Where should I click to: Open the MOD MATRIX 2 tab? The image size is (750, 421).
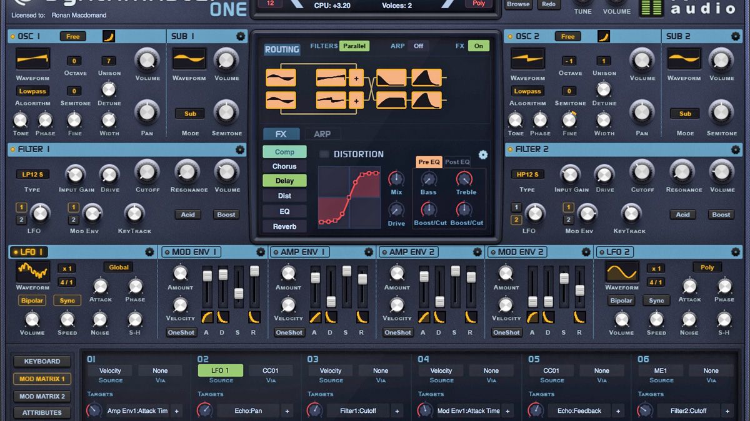coord(41,395)
